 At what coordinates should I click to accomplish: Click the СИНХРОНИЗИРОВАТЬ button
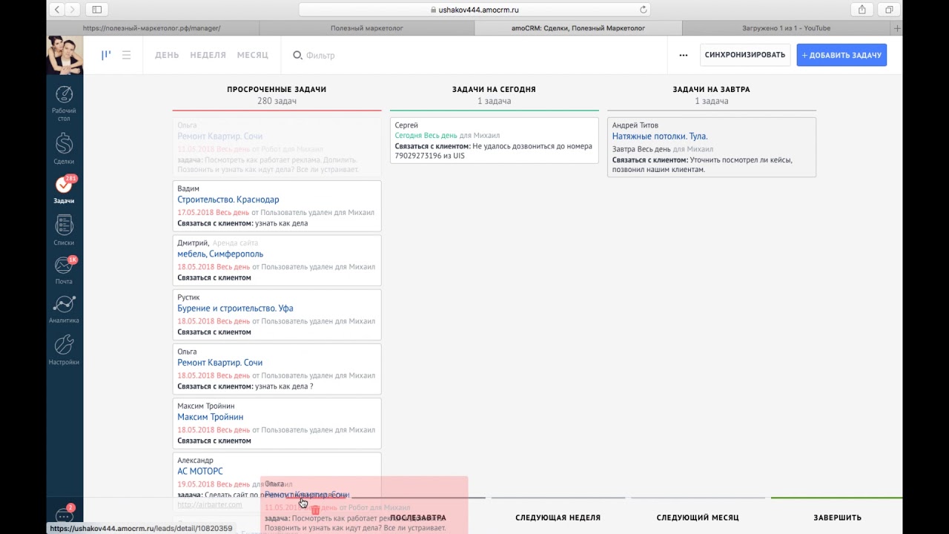click(x=744, y=55)
